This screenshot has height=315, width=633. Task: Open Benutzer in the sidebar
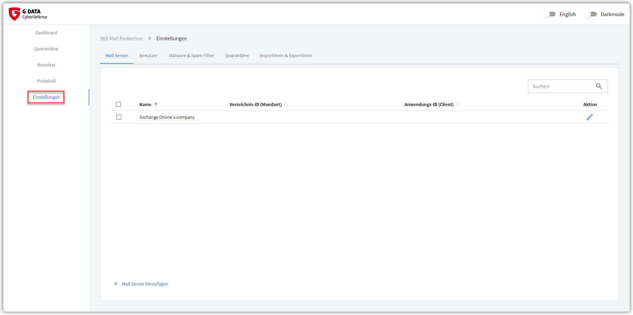(46, 65)
